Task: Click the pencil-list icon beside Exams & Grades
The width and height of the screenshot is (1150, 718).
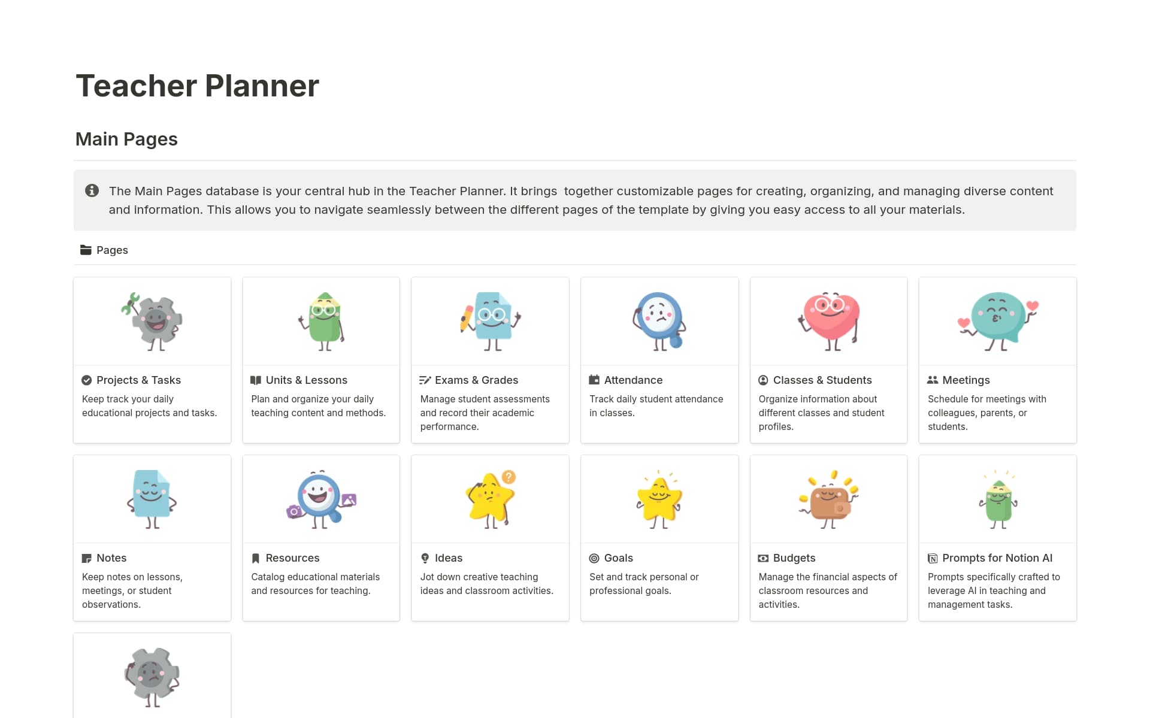Action: (425, 380)
